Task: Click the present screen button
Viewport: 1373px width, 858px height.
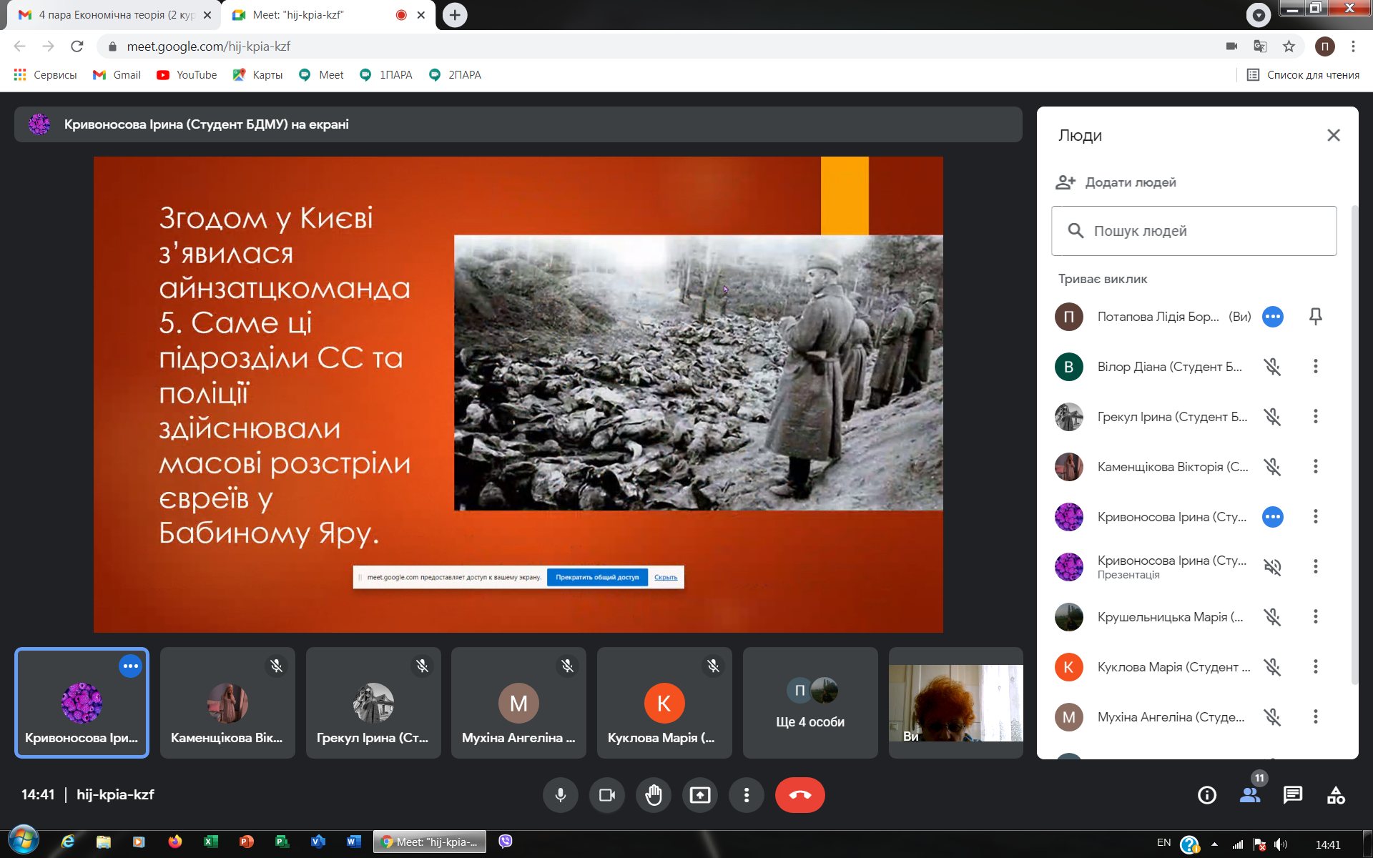Action: [699, 795]
